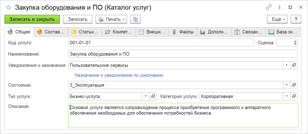The height and width of the screenshot is (134, 308).
Task: Click the copy document icon in toolbar
Action: [135, 19]
